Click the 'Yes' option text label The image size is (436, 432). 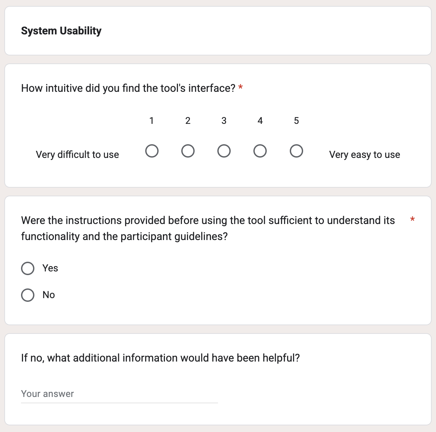(x=50, y=268)
